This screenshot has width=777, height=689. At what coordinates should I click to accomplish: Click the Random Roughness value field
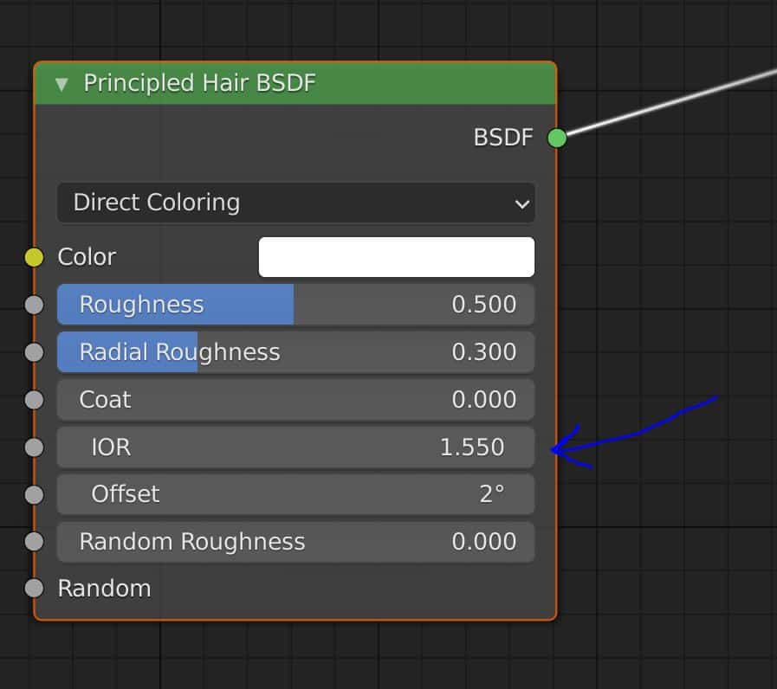point(295,541)
